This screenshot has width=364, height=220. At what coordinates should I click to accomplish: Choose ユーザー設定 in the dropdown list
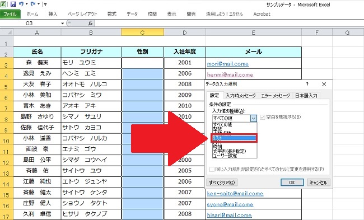click(x=235, y=156)
